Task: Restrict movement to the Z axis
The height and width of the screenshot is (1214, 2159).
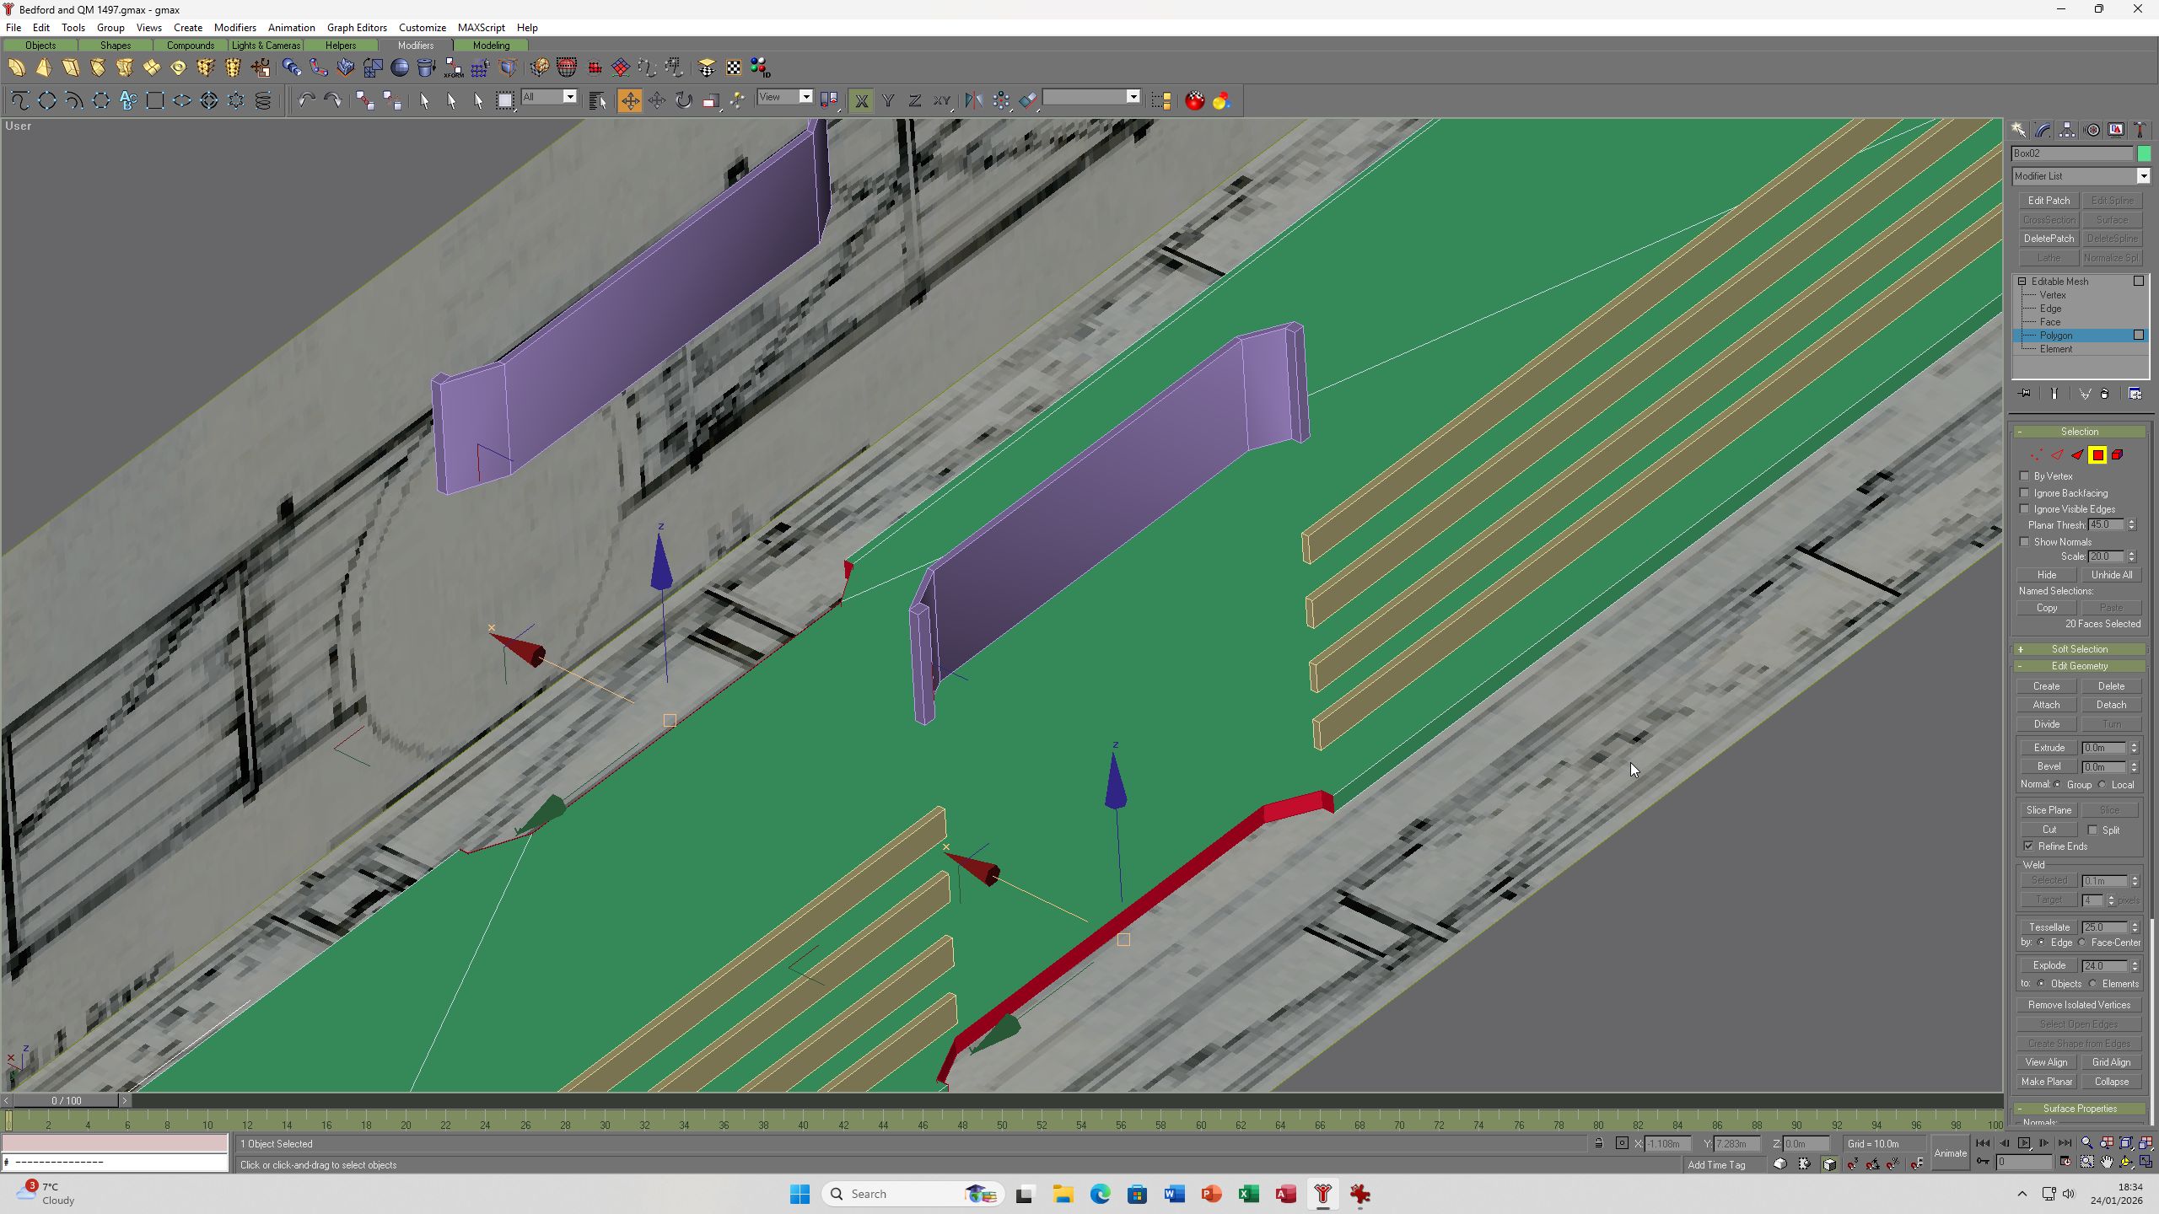Action: click(x=915, y=101)
